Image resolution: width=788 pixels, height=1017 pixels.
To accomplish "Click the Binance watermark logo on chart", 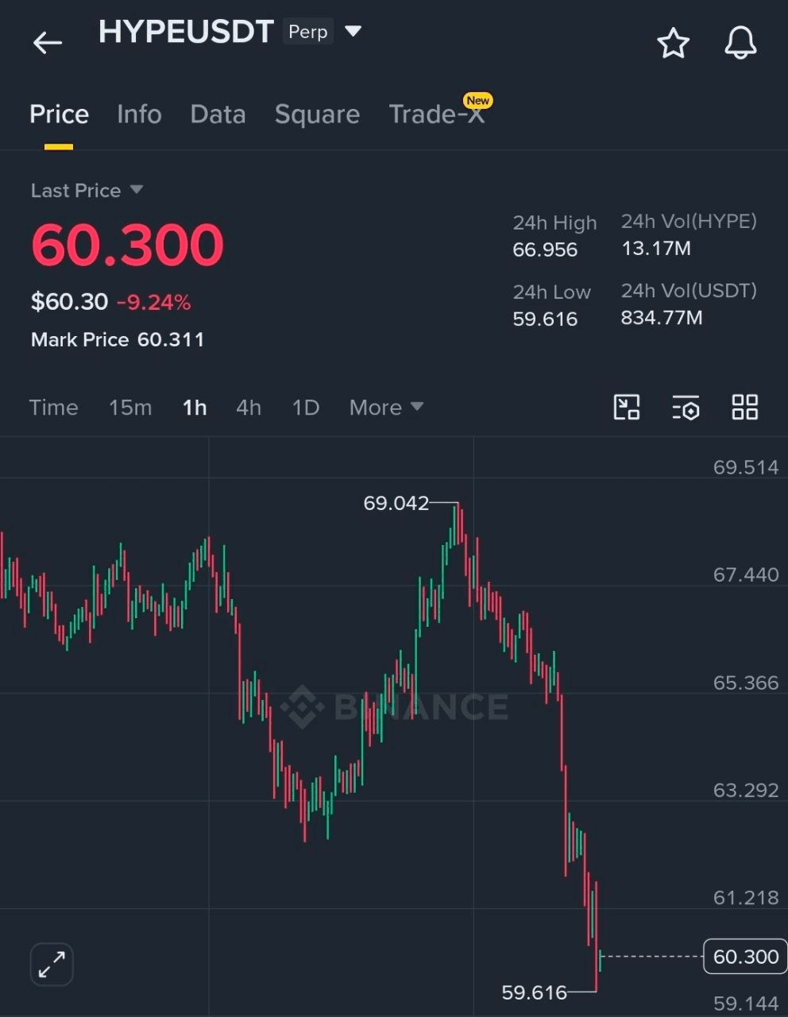I will [x=394, y=706].
